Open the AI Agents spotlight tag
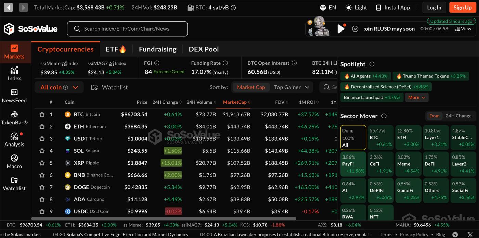The image size is (479, 238). pyautogui.click(x=365, y=76)
